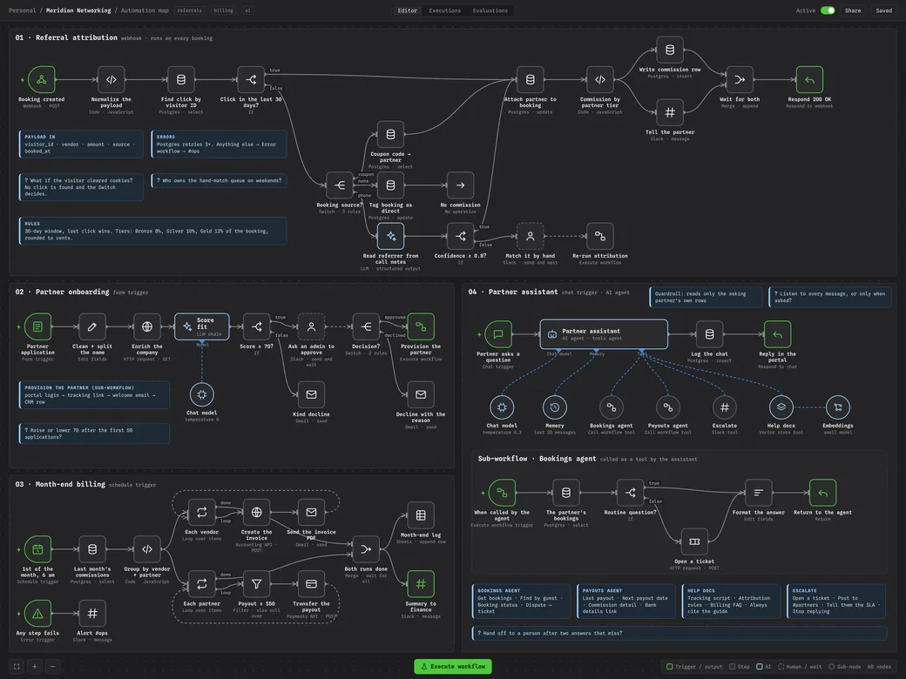Click the Share button
Image resolution: width=906 pixels, height=679 pixels.
tap(852, 10)
